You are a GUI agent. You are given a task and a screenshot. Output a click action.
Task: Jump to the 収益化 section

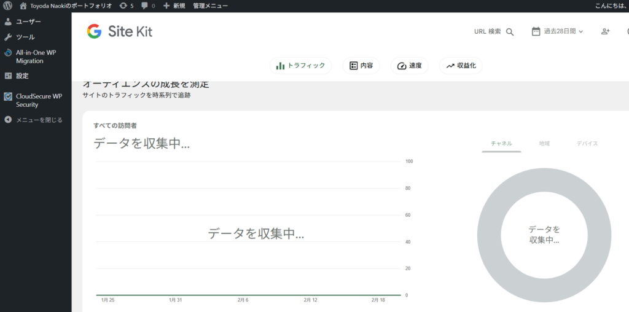tap(461, 66)
